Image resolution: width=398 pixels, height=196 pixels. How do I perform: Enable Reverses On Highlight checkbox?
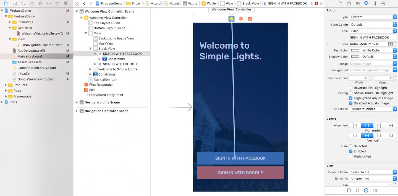pyautogui.click(x=351, y=88)
